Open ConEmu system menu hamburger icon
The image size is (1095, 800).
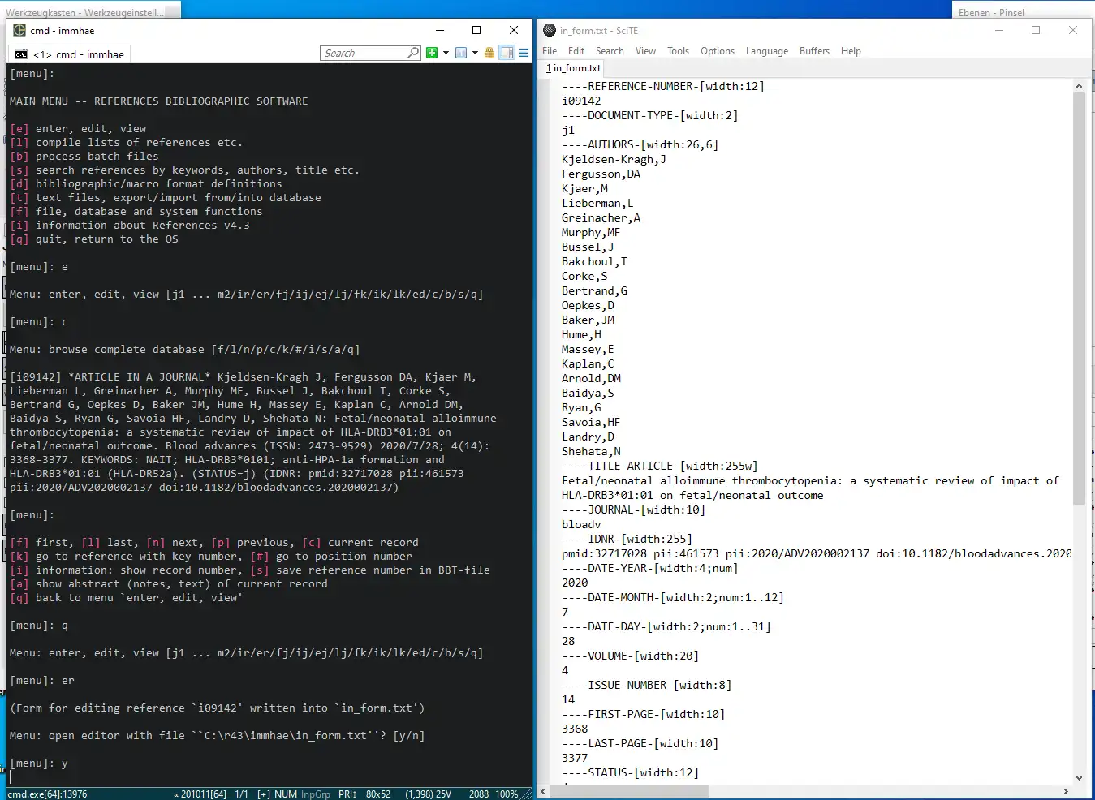pos(524,53)
